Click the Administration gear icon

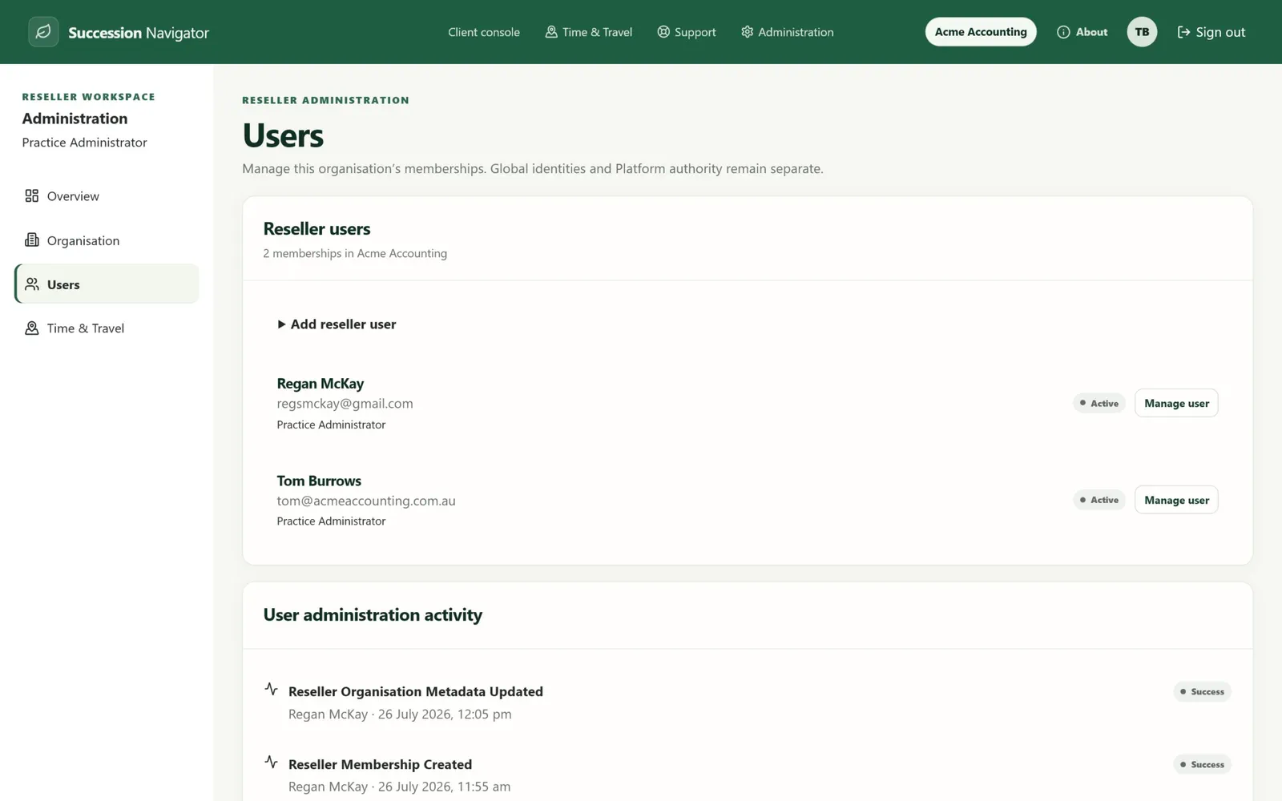coord(747,32)
